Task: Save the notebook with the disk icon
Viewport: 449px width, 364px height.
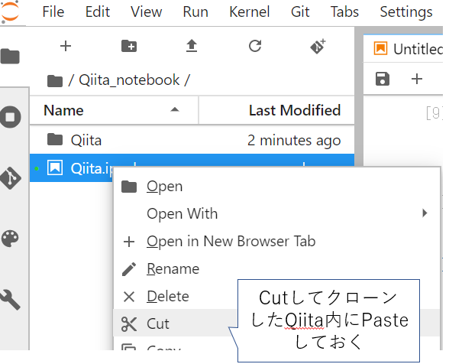Action: click(x=383, y=79)
